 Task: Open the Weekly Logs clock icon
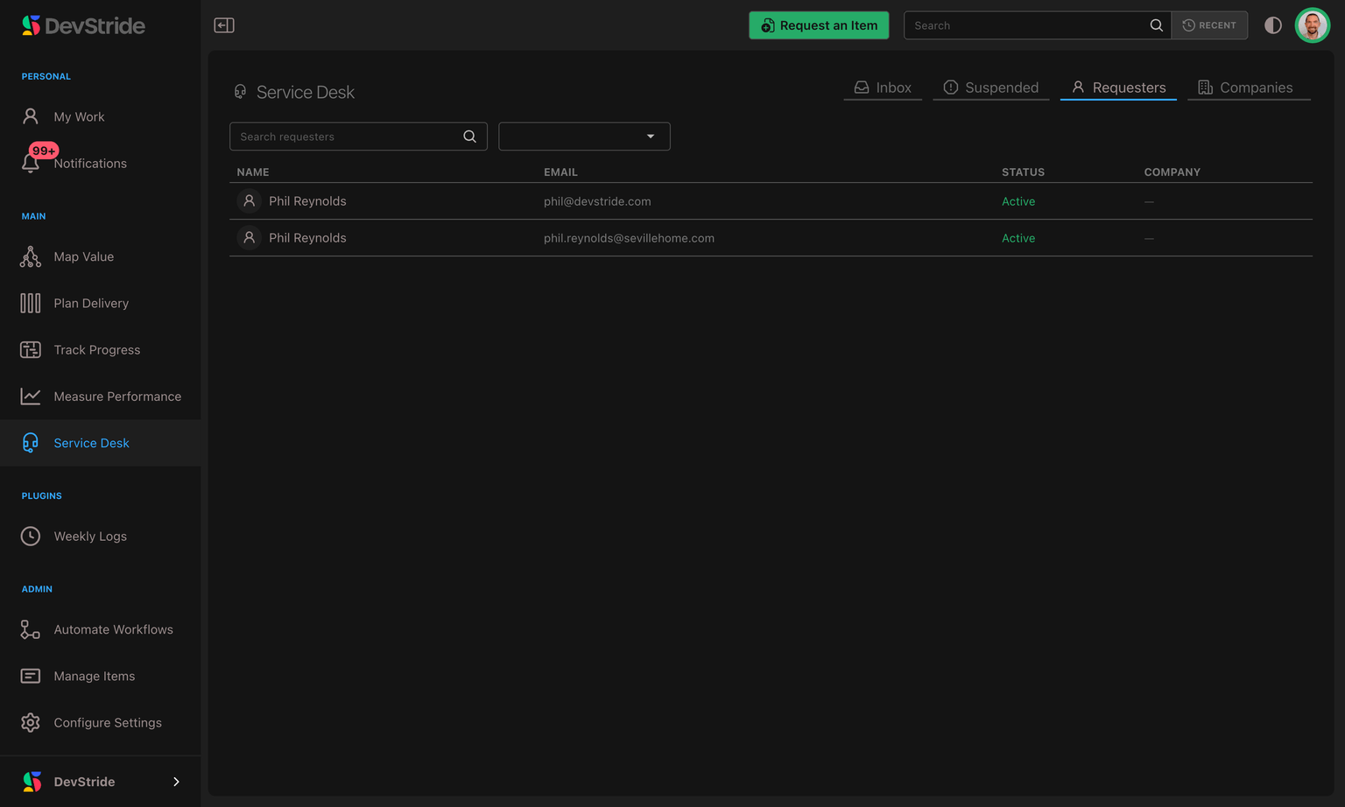[31, 536]
